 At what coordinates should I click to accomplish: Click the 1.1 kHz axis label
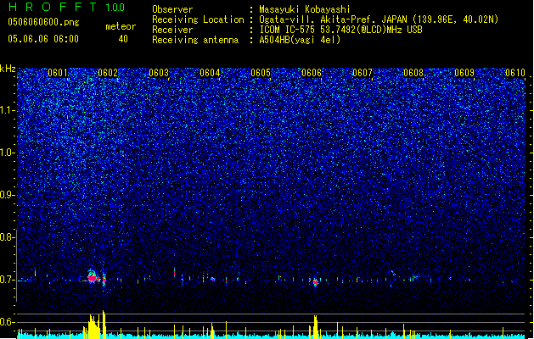click(7, 110)
